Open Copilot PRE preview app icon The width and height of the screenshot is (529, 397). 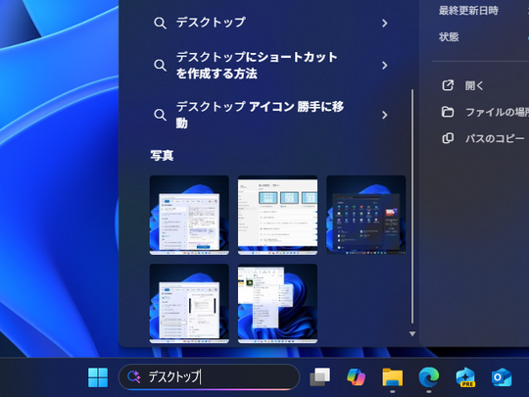[x=465, y=377]
